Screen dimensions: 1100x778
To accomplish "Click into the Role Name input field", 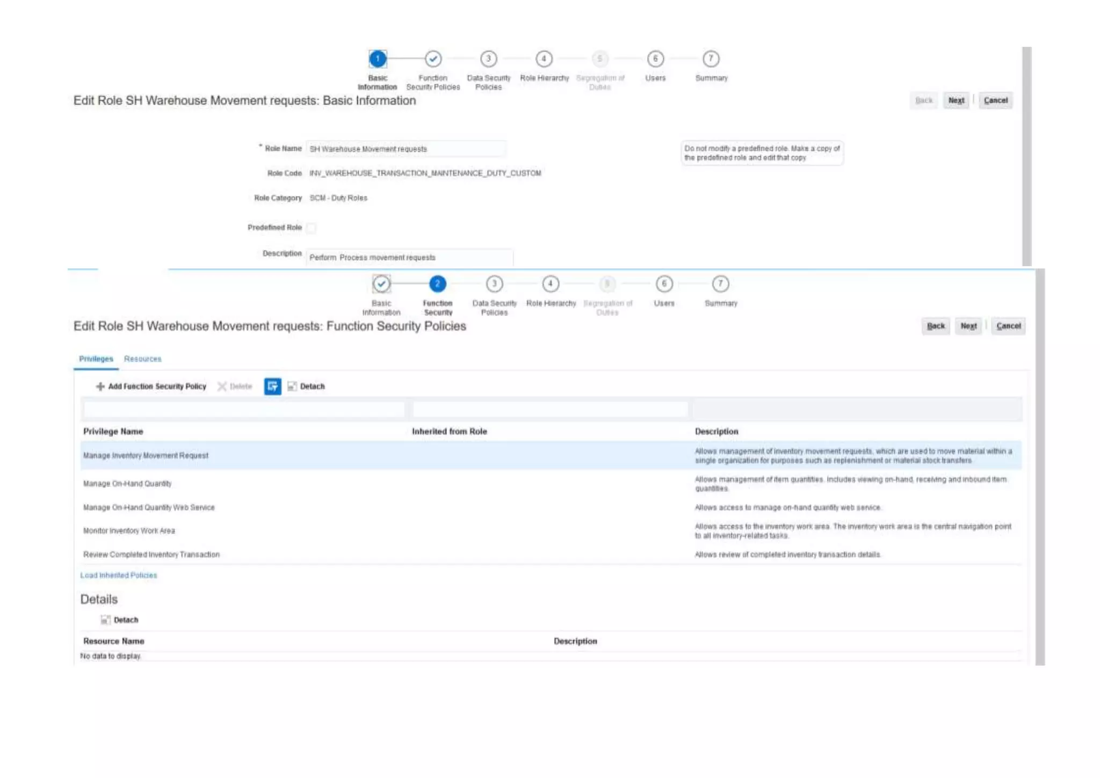I will 406,149.
